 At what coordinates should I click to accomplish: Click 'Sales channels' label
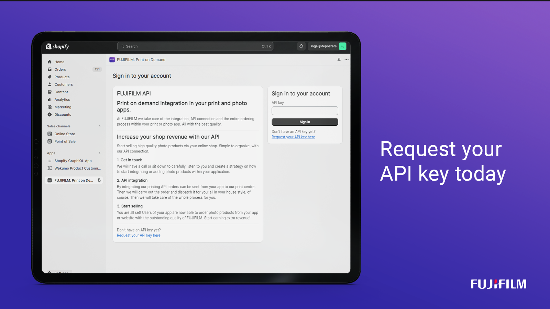point(59,126)
